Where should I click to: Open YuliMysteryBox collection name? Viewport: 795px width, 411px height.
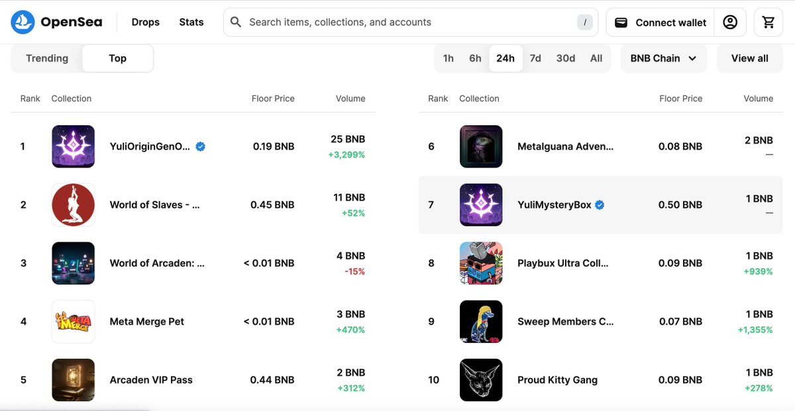coord(555,205)
